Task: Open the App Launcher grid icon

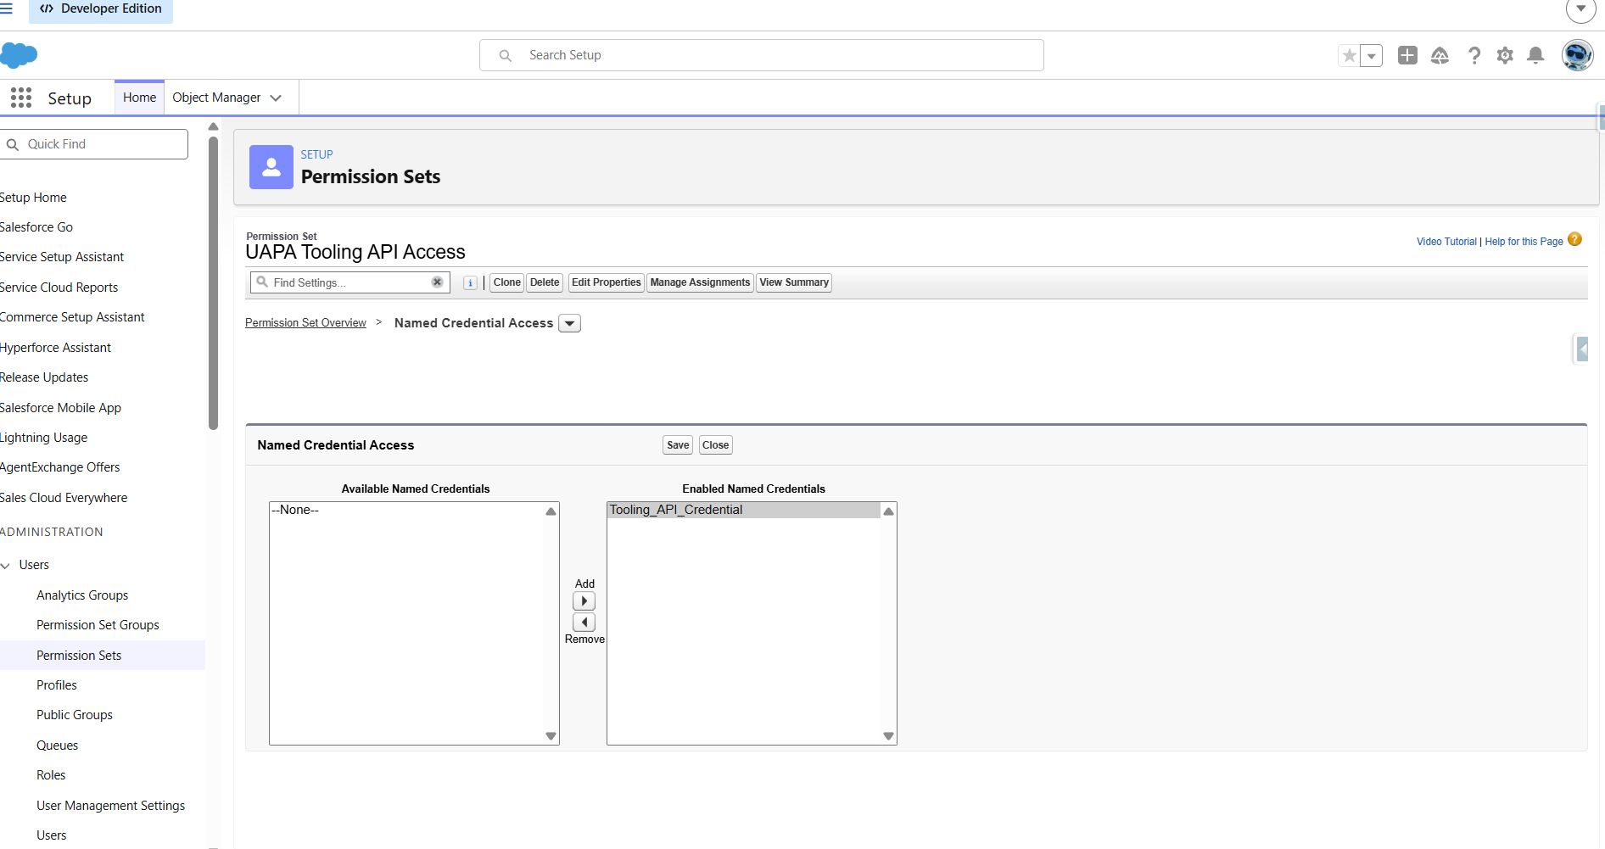Action: [21, 98]
